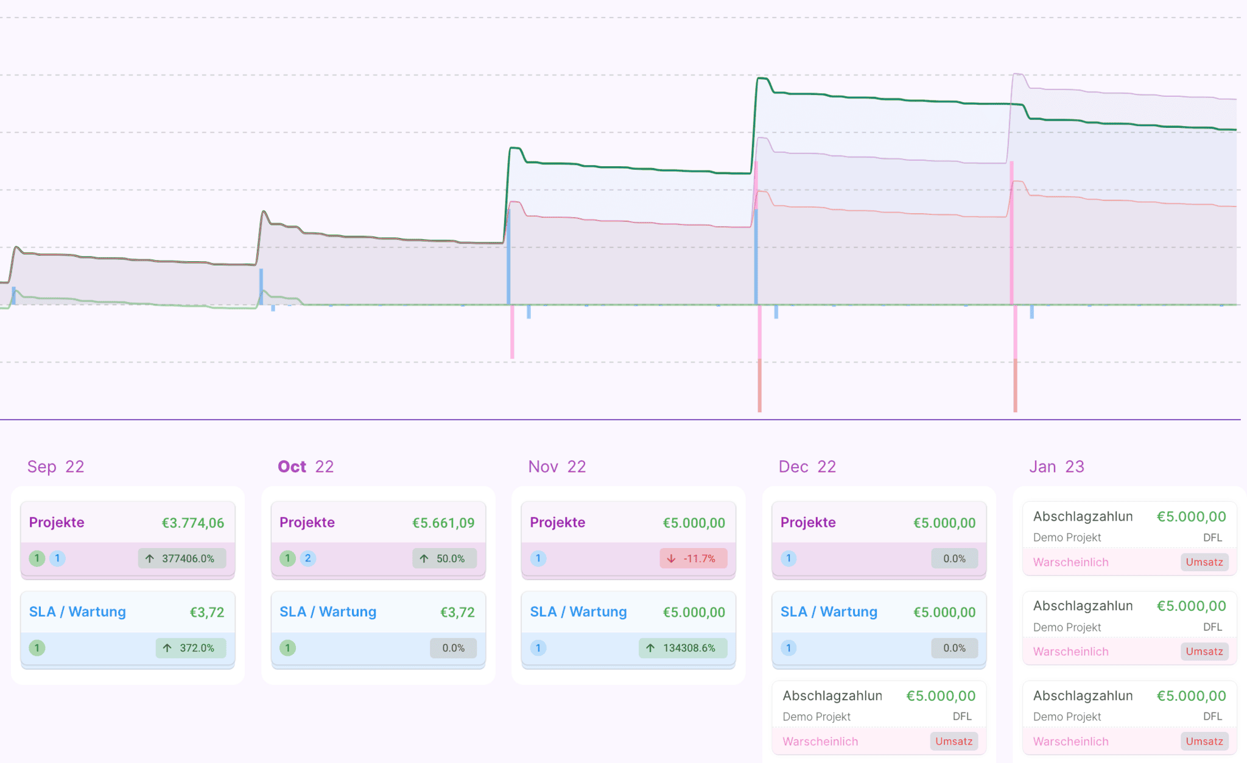Click blue count badge in Sep Projekte card
The image size is (1247, 763).
pyautogui.click(x=57, y=558)
